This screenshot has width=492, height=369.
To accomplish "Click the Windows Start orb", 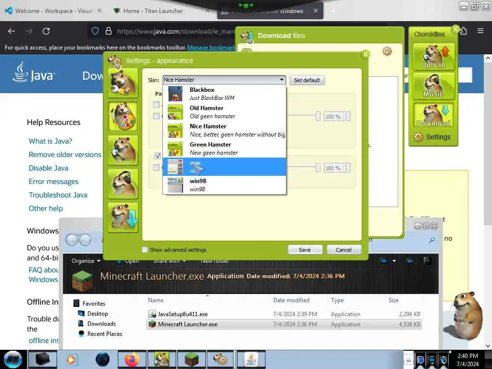I will pyautogui.click(x=12, y=359).
